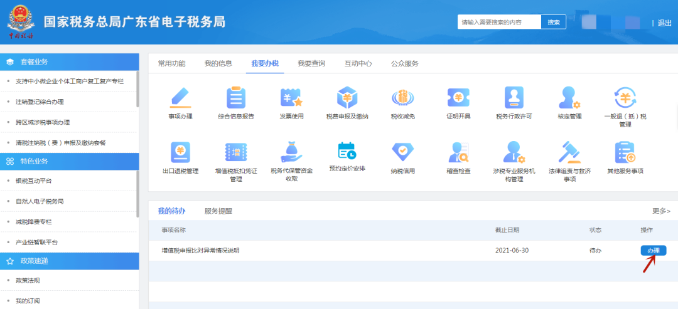678x309 pixels.
Task: Open the 税收减免 icon
Action: point(402,98)
